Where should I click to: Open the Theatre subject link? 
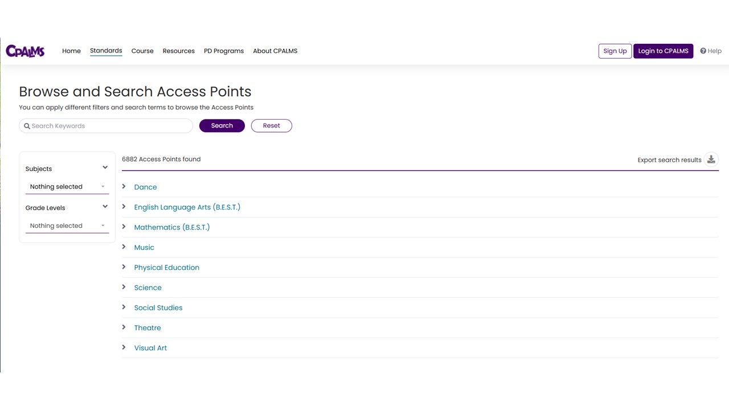pyautogui.click(x=148, y=327)
